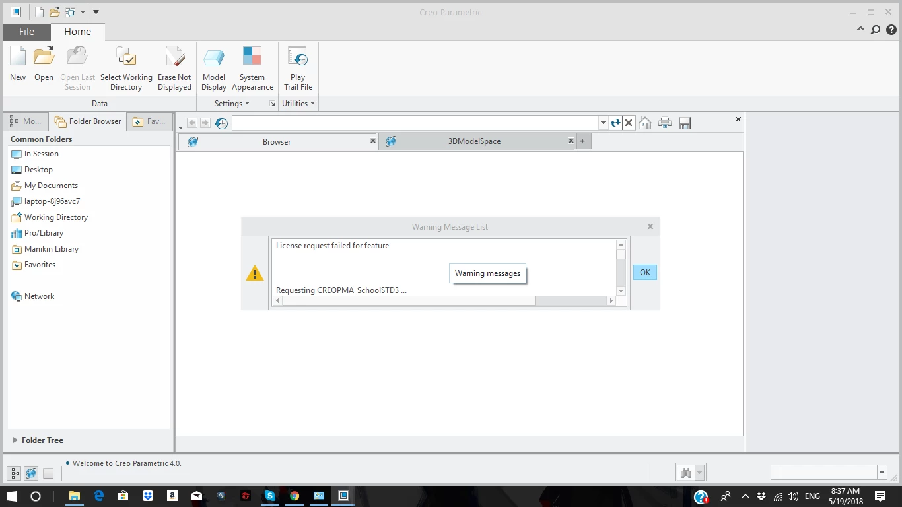Select the Home ribbon tab
Viewport: 902px width, 507px height.
click(x=77, y=32)
